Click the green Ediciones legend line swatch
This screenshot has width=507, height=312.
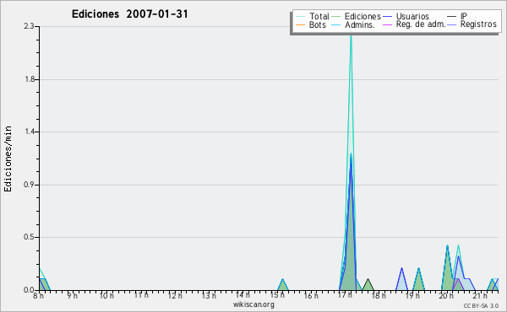[x=336, y=17]
